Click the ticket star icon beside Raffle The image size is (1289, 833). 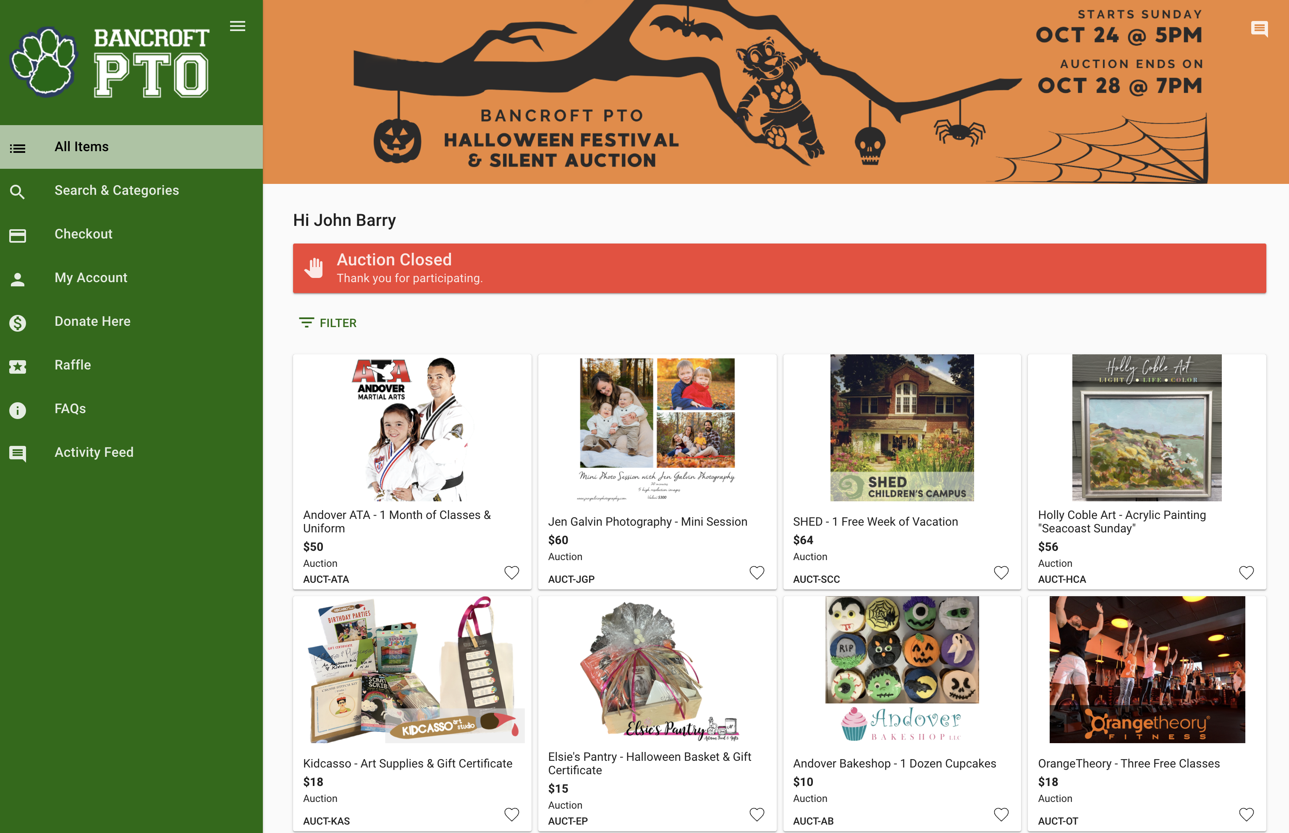click(x=17, y=367)
